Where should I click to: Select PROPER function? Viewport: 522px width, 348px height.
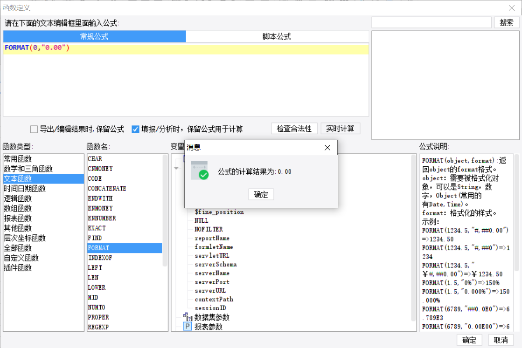(x=125, y=317)
